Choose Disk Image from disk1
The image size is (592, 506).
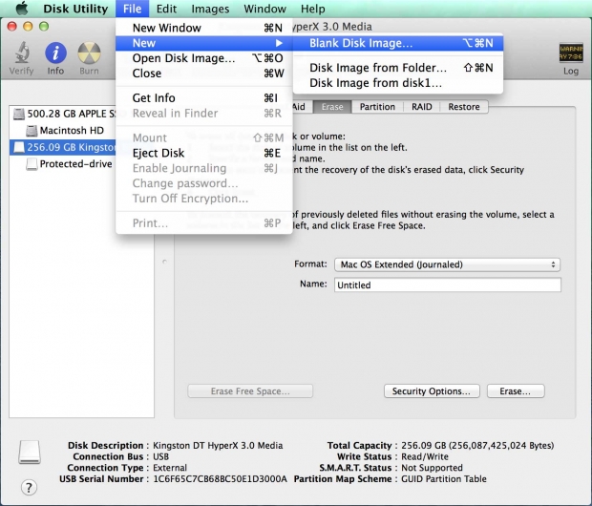pyautogui.click(x=398, y=83)
